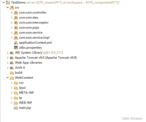Click the com.ssm.pojo package icon
The height and width of the screenshot is (122, 146).
pyautogui.click(x=16, y=28)
